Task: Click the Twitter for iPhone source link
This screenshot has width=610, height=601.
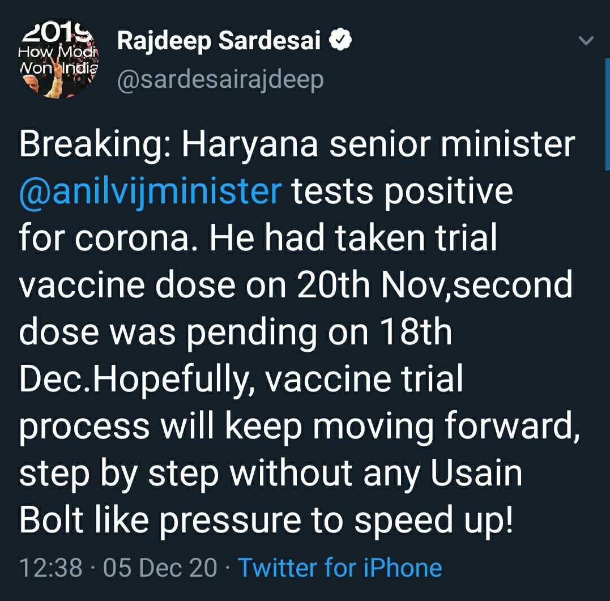Action: [x=339, y=568]
